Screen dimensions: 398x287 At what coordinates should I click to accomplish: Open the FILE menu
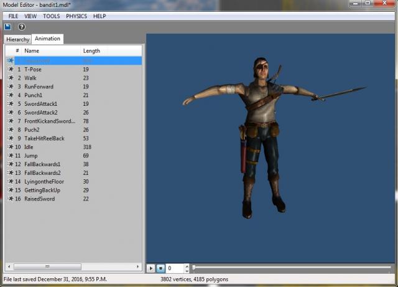tap(13, 16)
